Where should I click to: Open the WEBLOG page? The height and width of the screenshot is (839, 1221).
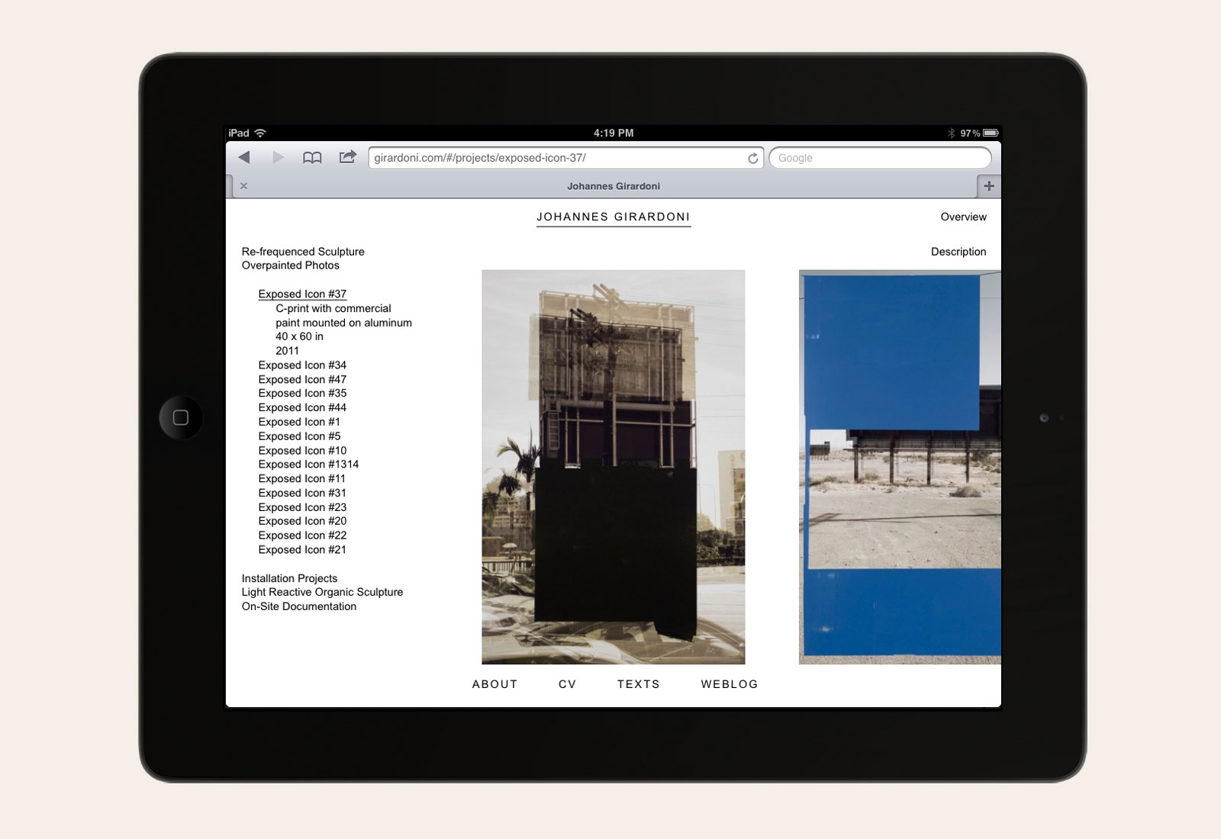[730, 684]
